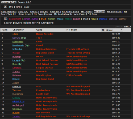Viewport: 133px width, 119px height.
Task: Open Guild Progress rankings
Action: (8, 12)
